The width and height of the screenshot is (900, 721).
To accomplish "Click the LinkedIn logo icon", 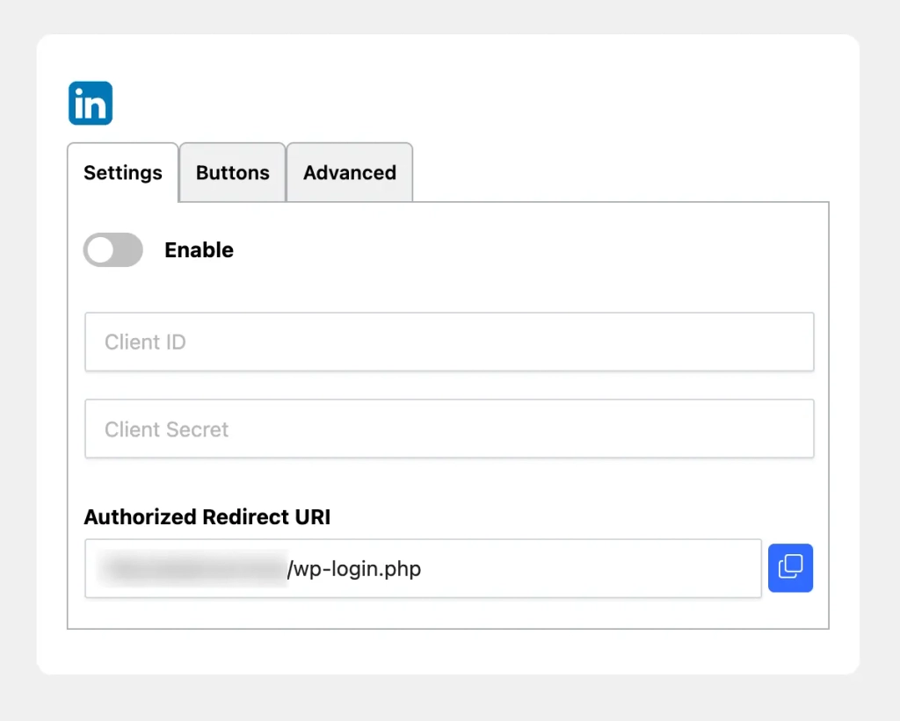I will tap(91, 104).
